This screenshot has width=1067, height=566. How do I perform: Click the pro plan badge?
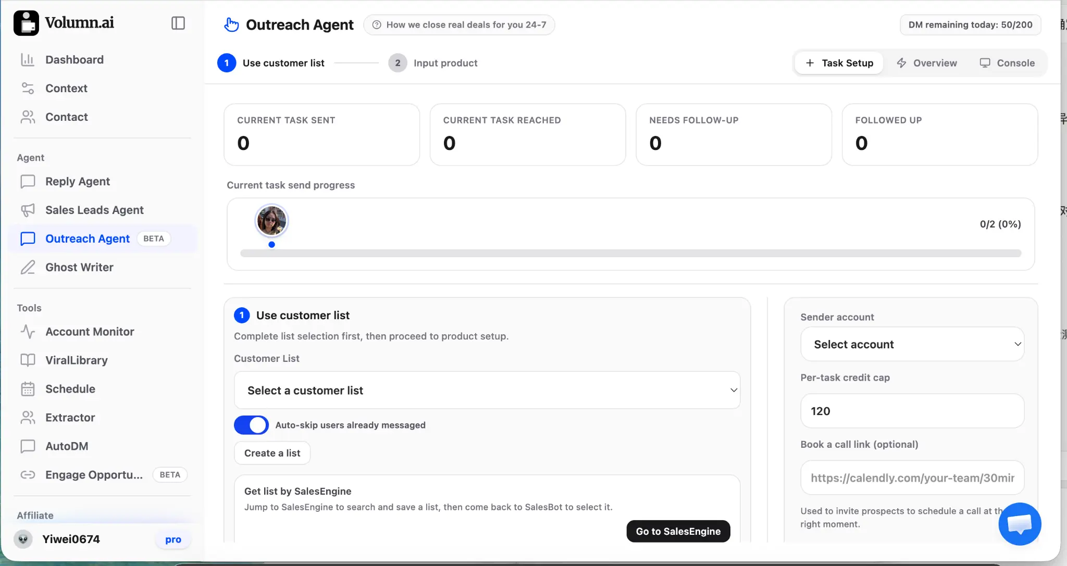(x=173, y=539)
